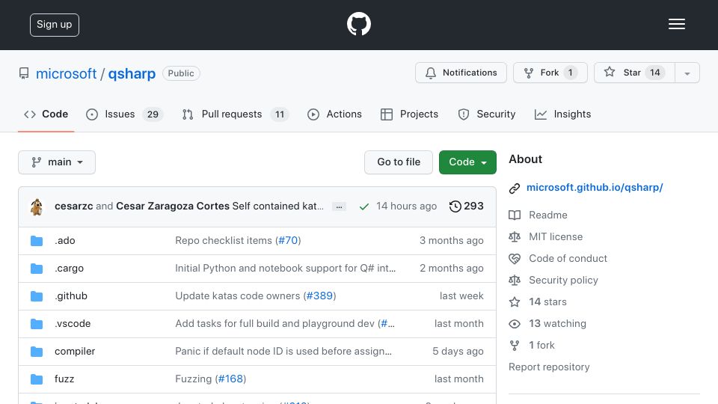
Task: Open the hamburger navigation menu
Action: (676, 24)
